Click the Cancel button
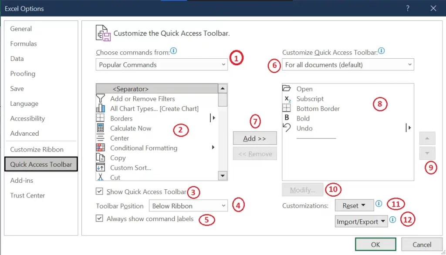This screenshot has height=255, width=446. tap(422, 244)
